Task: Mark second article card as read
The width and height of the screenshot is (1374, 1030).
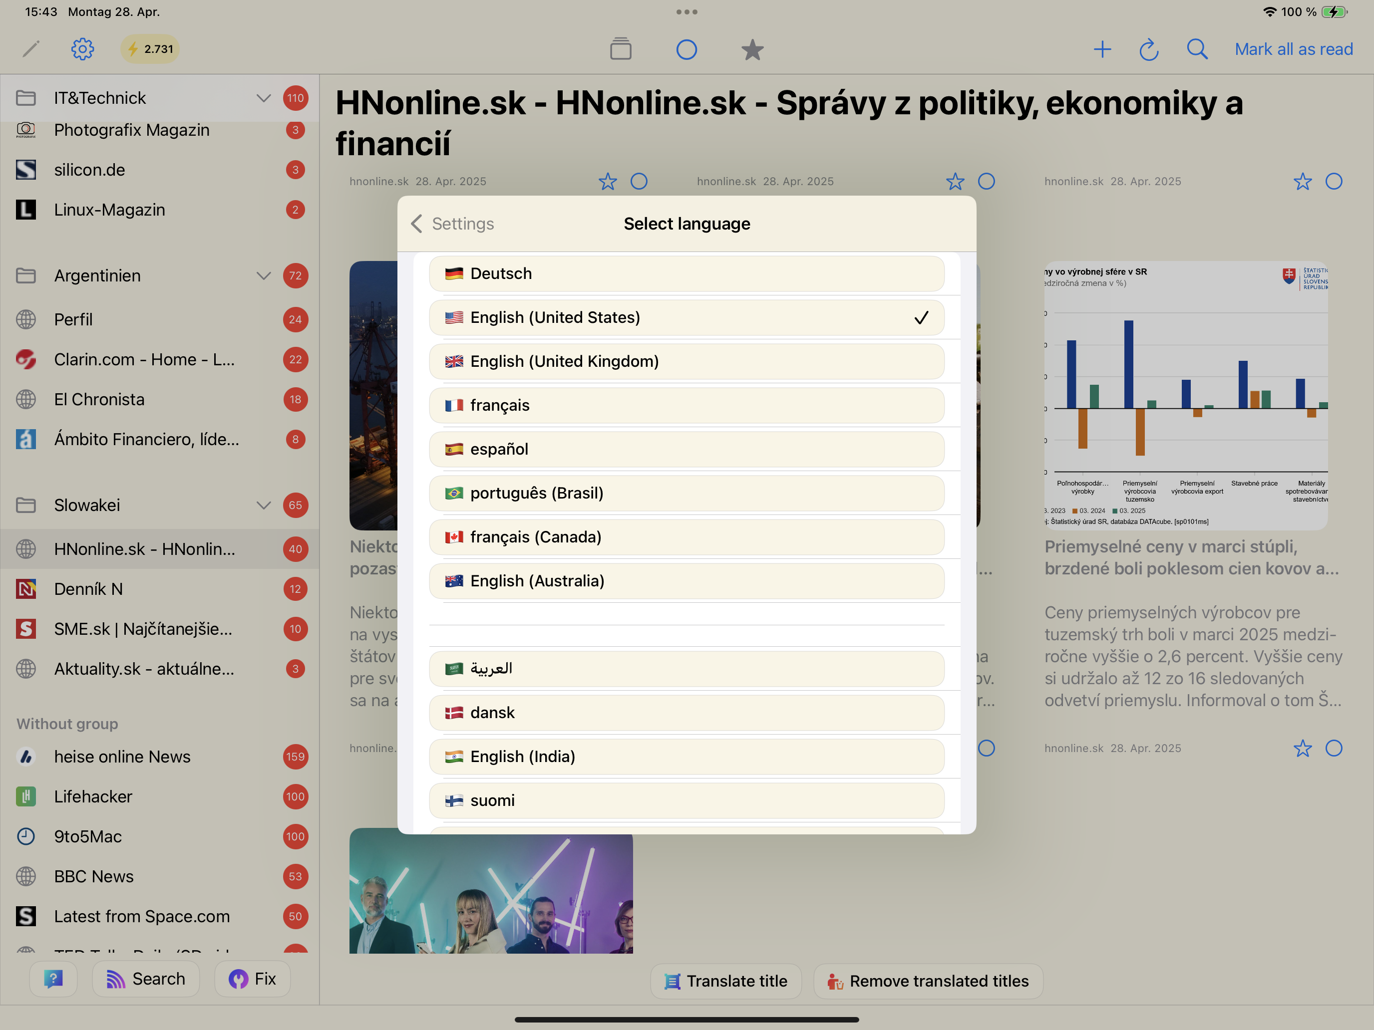Action: 987,182
